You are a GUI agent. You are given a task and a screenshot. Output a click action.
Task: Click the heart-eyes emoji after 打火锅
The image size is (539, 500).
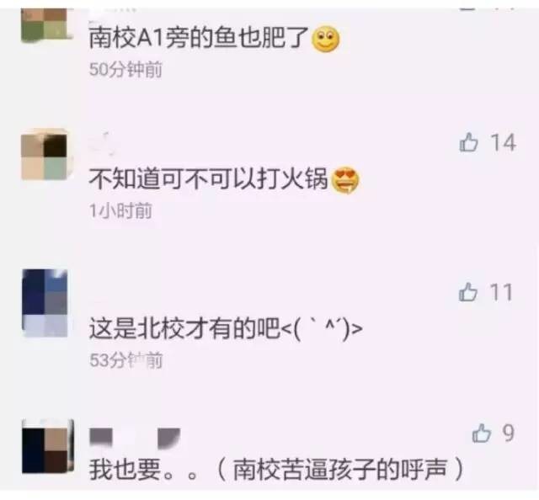(344, 180)
